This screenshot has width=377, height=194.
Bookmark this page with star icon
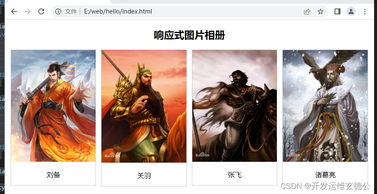[321, 11]
